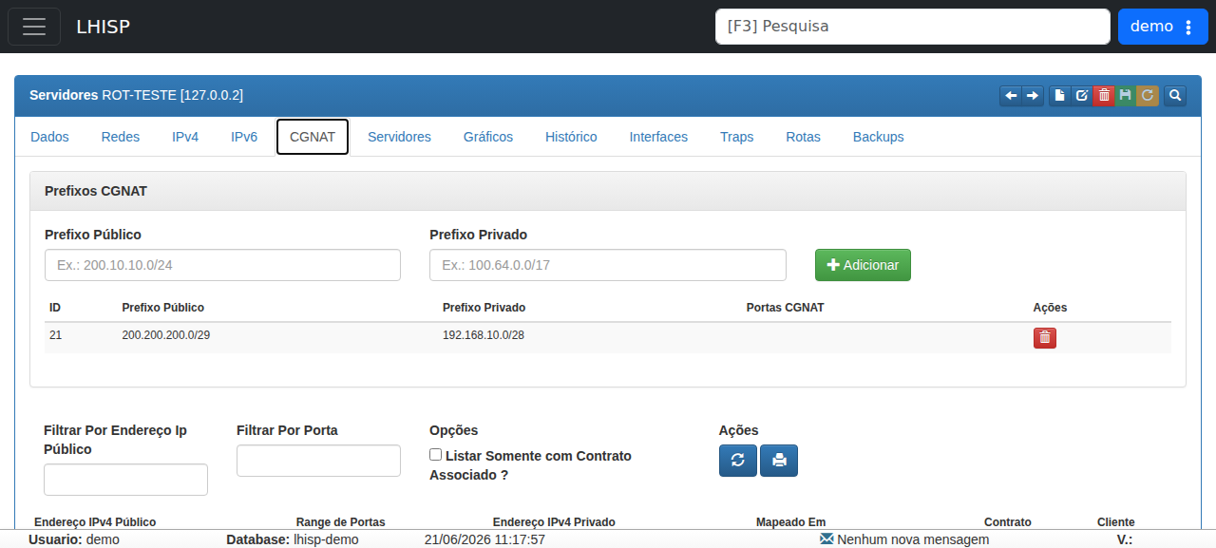Open the IPv6 tab

244,137
